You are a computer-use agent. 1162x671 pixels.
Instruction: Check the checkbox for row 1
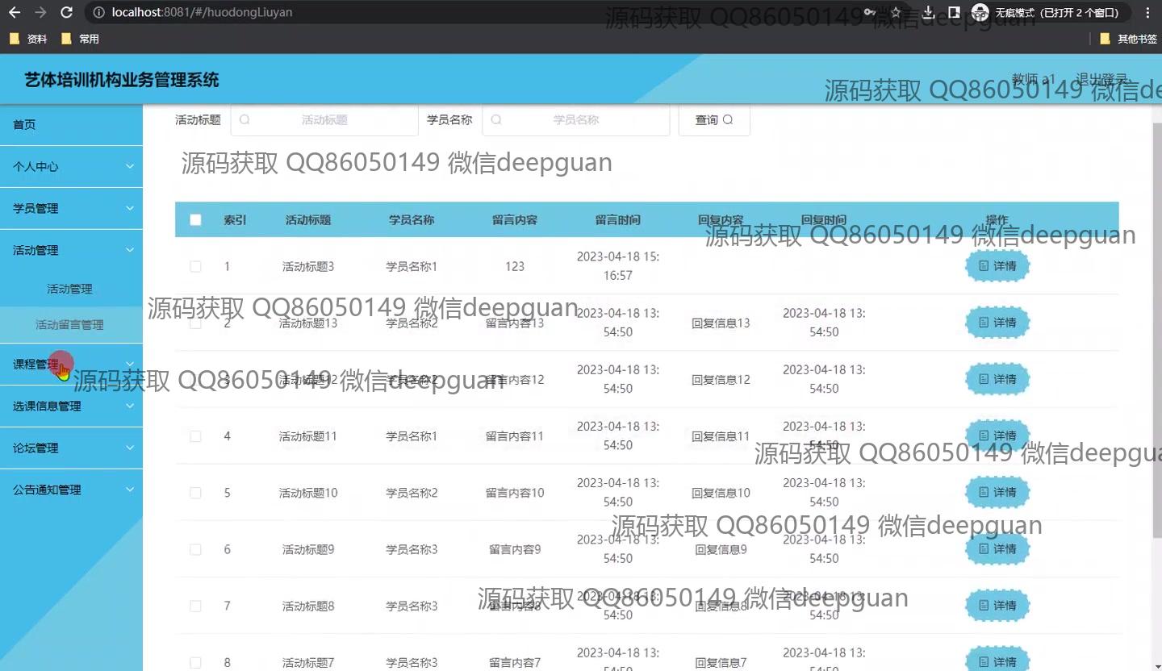[195, 266]
